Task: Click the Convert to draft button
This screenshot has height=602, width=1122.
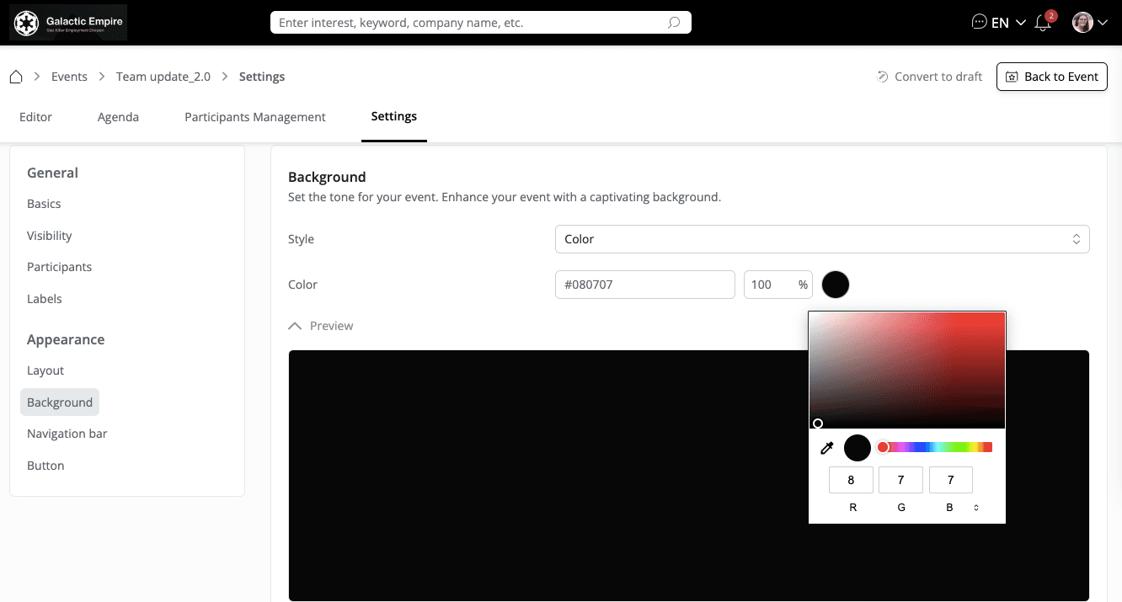Action: (x=929, y=77)
